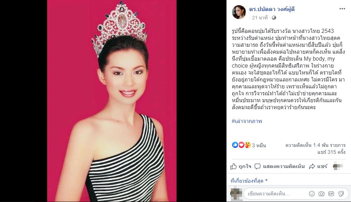Screen dimensions: 351x202
Task: Attach a photo with camera icon
Action: coord(322,194)
